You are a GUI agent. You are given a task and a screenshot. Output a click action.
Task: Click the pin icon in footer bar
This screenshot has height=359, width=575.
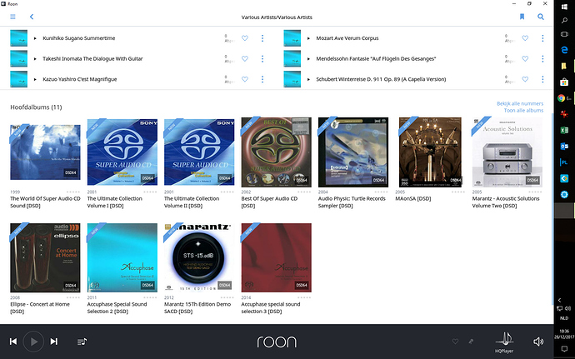point(471,342)
